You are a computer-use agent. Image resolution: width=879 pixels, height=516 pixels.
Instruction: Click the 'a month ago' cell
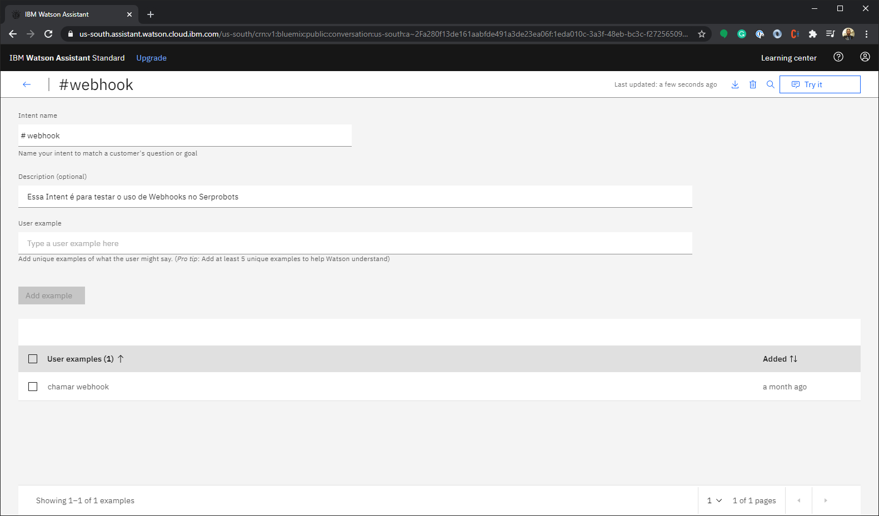click(x=785, y=387)
